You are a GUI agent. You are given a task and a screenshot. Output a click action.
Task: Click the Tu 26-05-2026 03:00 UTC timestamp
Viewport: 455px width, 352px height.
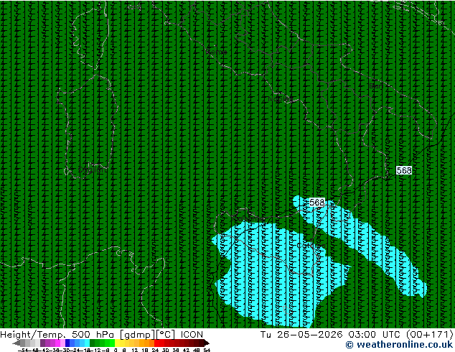[330, 335]
